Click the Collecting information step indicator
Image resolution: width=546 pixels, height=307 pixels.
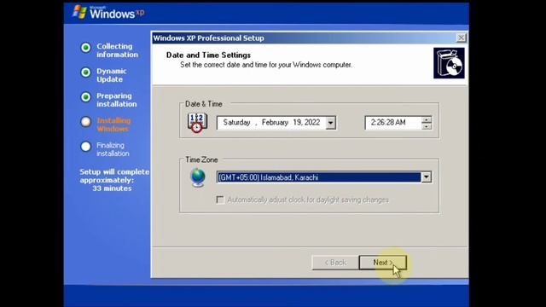[x=85, y=48]
